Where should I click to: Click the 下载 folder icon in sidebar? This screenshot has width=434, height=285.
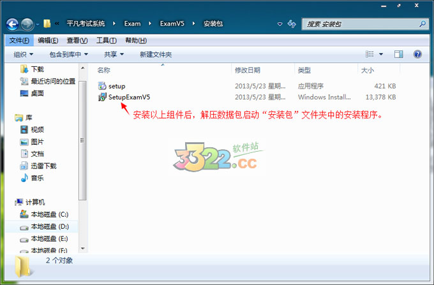coord(24,69)
